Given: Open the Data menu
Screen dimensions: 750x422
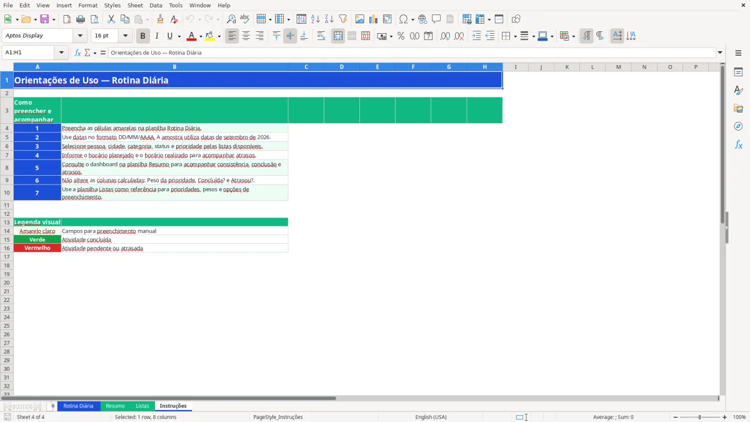Looking at the screenshot, I should tap(156, 5).
